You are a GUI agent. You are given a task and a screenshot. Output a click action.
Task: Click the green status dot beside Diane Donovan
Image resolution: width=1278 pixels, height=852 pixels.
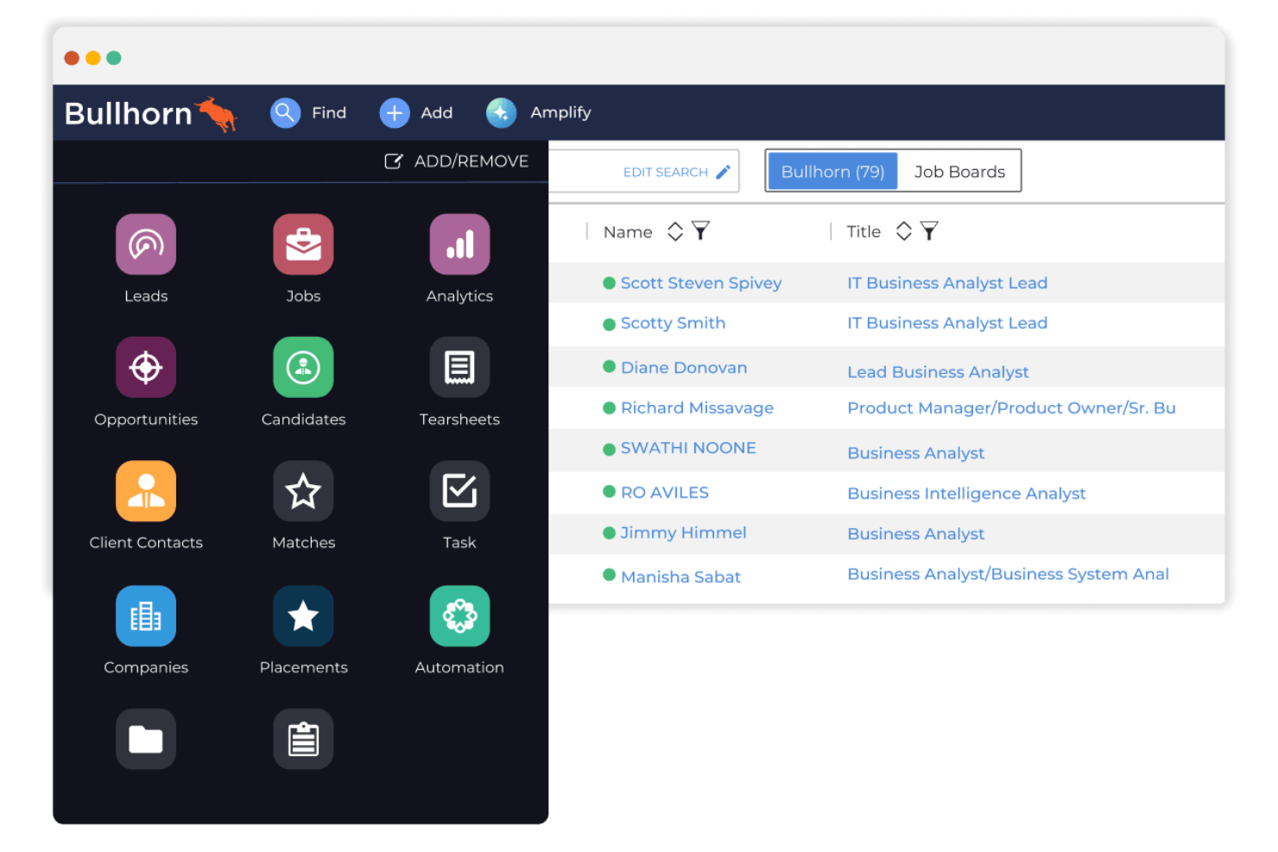609,366
